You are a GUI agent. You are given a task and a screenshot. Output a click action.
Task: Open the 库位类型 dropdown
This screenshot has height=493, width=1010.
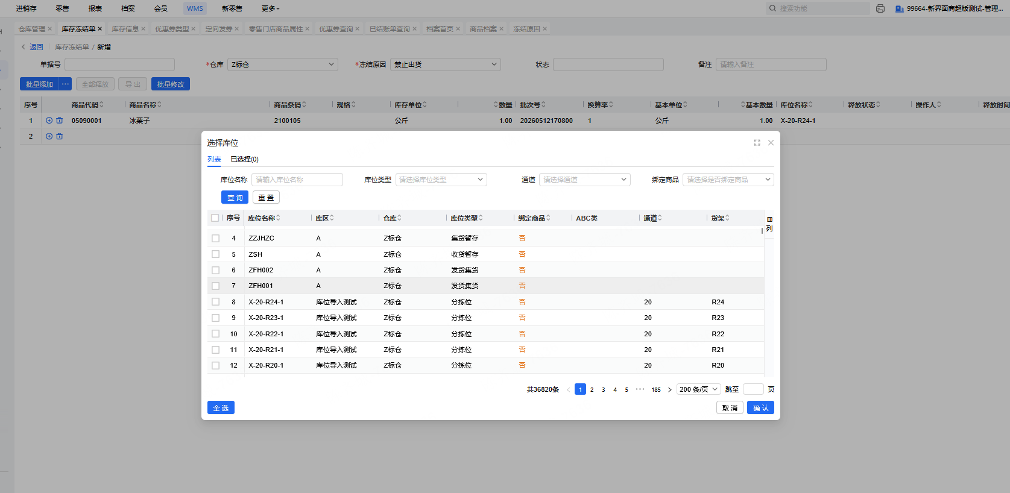[x=441, y=180]
